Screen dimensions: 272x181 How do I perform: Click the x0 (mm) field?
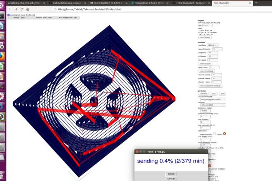(x=213, y=52)
